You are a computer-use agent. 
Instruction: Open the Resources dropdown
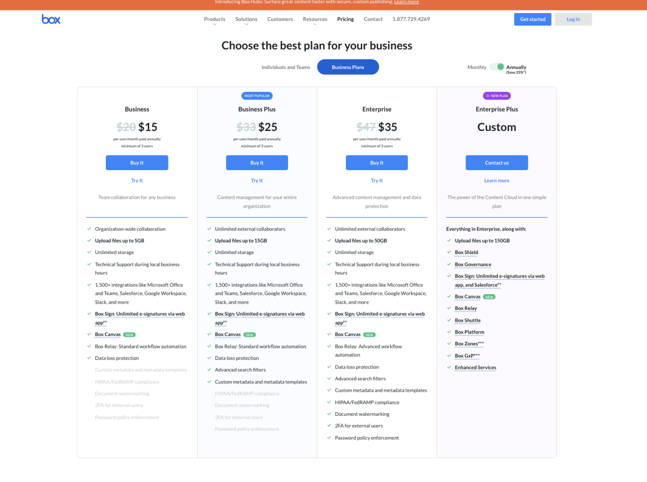315,19
